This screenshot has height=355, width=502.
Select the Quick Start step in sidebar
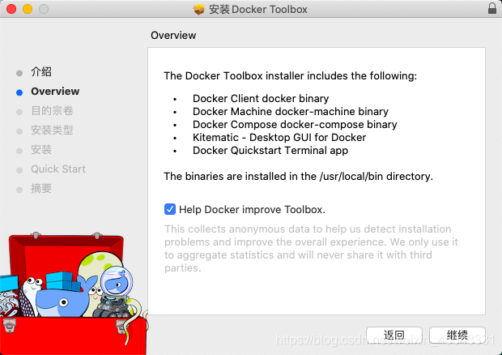58,169
